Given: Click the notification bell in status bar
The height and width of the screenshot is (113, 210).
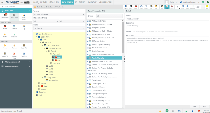Looking at the screenshot, I should tap(160, 111).
